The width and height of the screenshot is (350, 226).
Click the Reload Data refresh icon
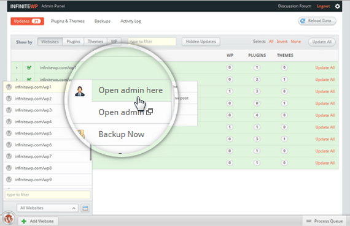pyautogui.click(x=303, y=21)
